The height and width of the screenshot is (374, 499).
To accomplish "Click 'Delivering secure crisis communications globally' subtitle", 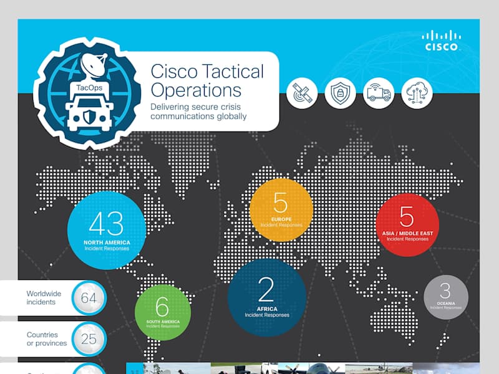I will (198, 112).
